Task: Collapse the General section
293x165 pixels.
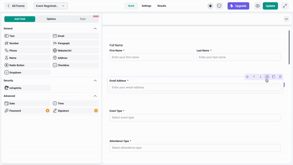Action: (95, 29)
